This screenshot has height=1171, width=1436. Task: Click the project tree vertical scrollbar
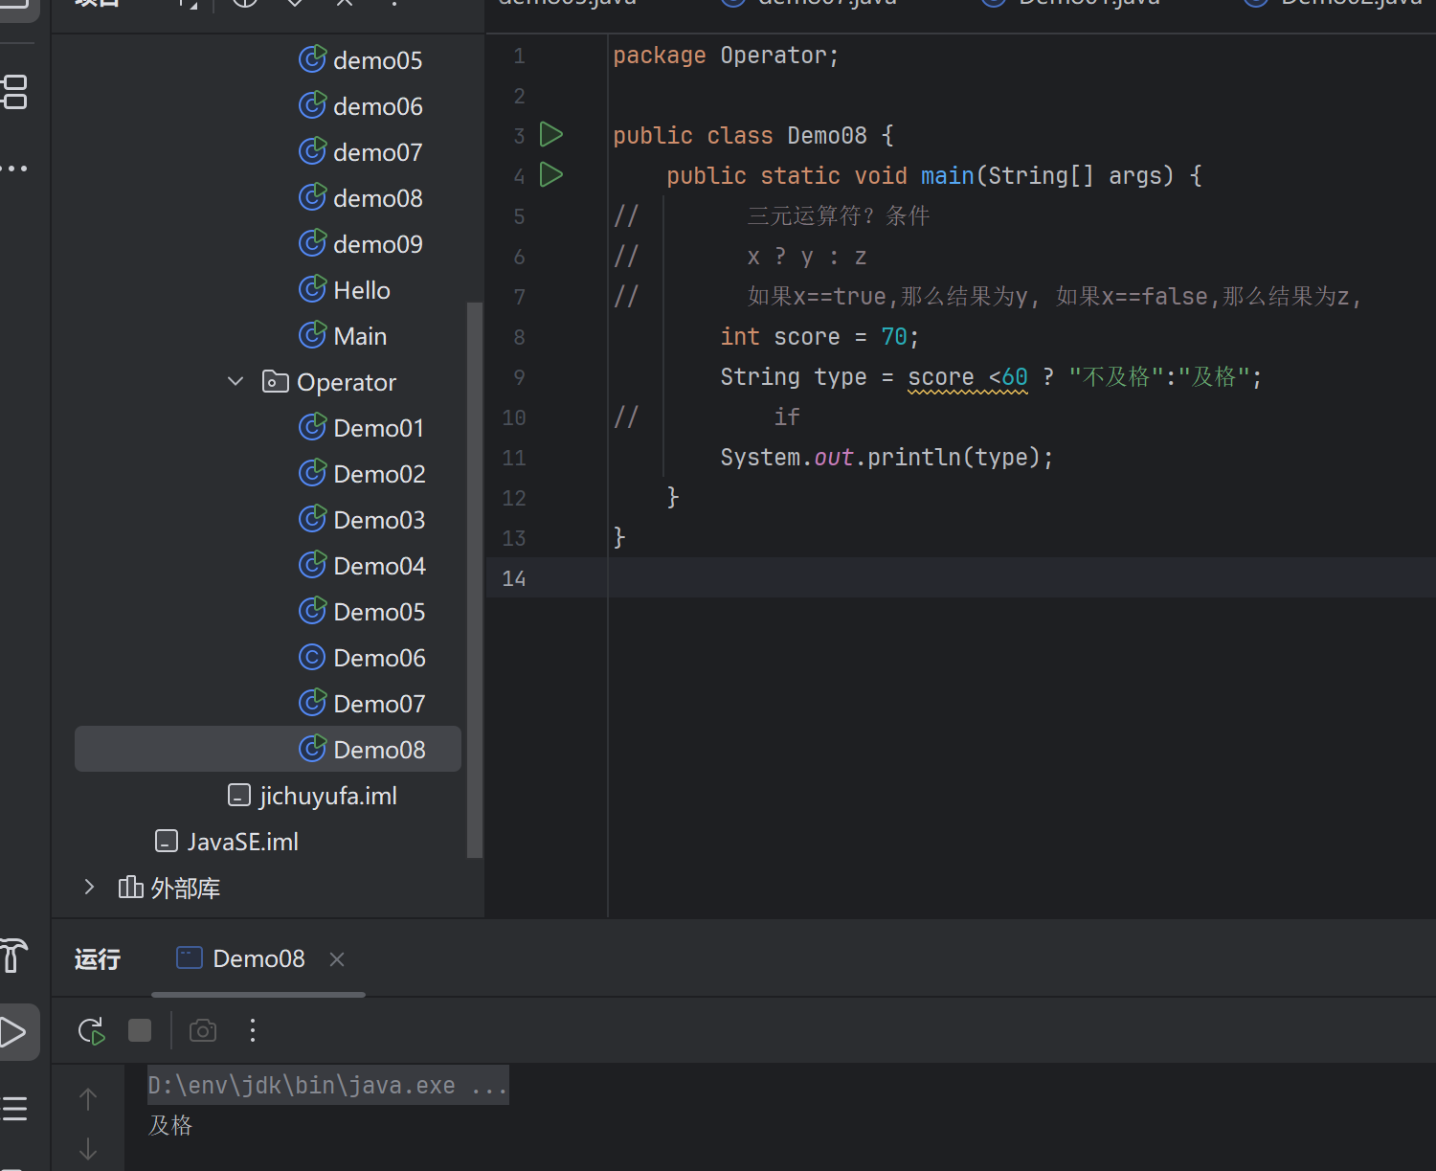click(x=474, y=579)
